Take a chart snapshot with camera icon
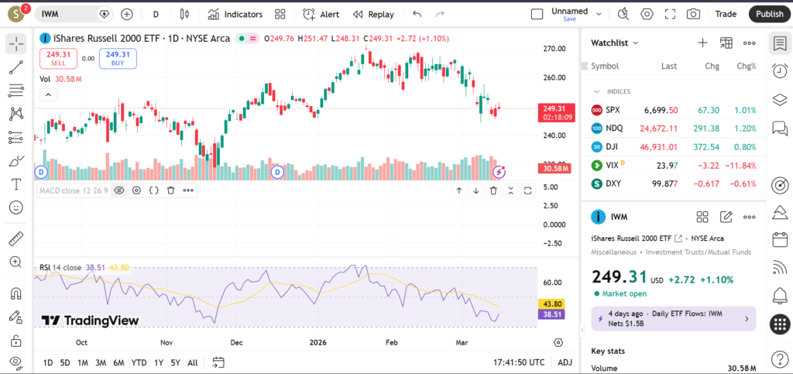The image size is (793, 374). tap(693, 14)
